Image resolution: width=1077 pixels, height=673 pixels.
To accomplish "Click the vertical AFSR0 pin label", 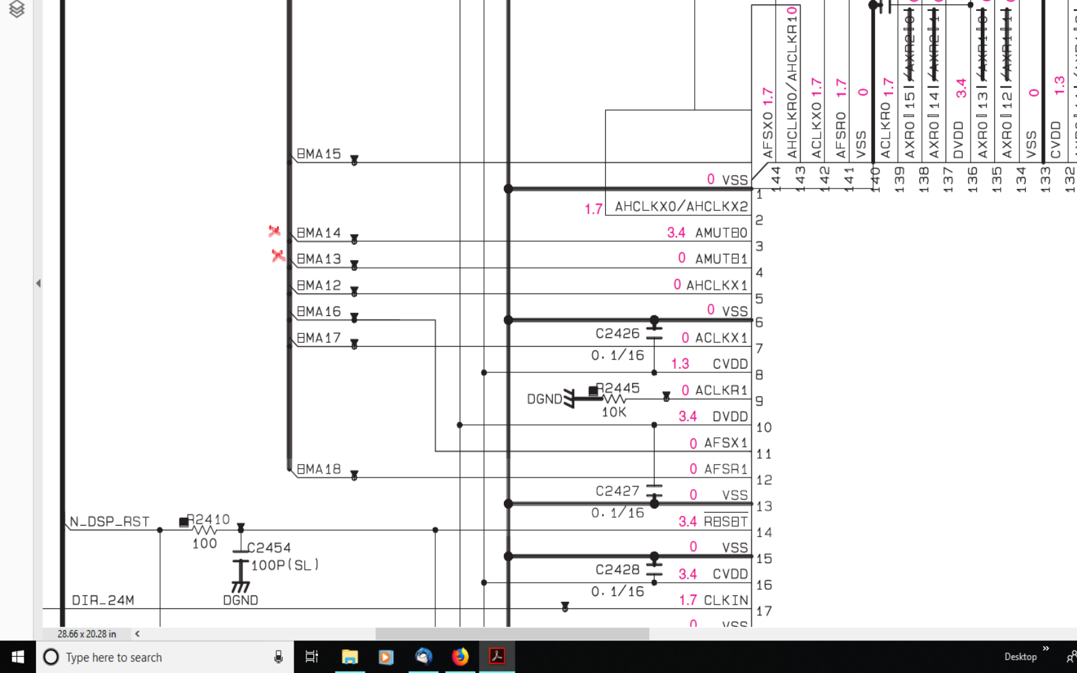I will point(841,135).
